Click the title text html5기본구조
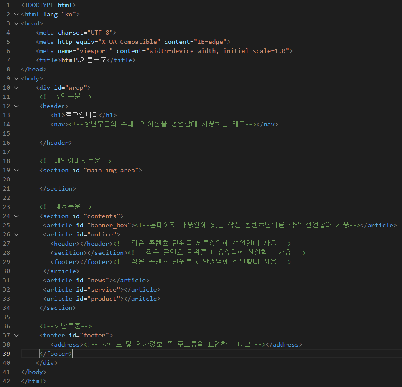This screenshot has width=402, height=387. tap(84, 60)
